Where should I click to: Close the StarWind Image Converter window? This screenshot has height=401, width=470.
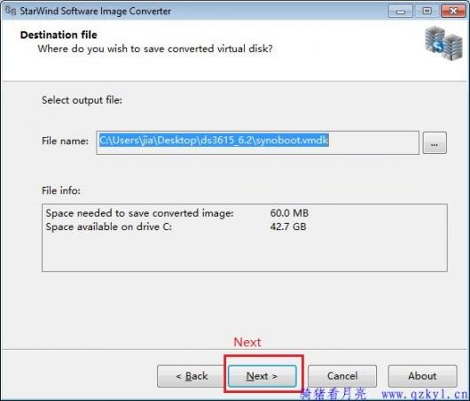point(453,12)
